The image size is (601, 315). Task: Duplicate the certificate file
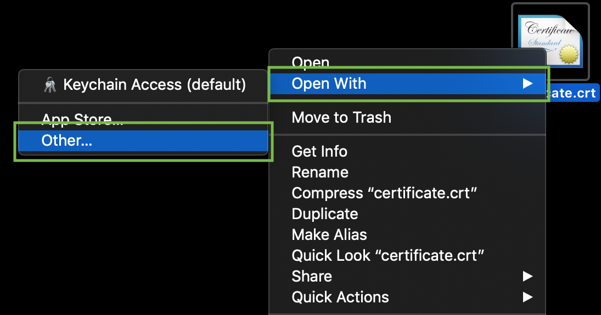click(x=325, y=214)
